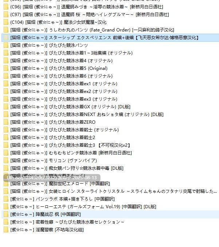Select the highlighted スターシップ エクスペリエンス 前編+後編 folder
The width and height of the screenshot is (219, 247).
[110, 38]
